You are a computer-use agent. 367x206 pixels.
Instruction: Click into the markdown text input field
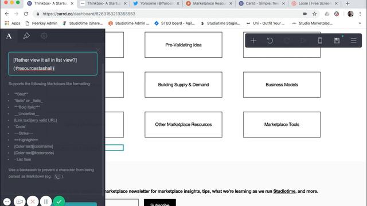click(x=53, y=64)
